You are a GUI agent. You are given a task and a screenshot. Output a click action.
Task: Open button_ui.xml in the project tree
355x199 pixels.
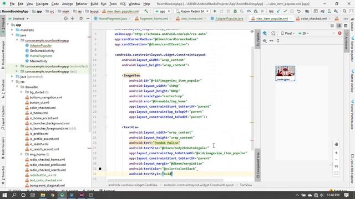pyautogui.click(x=39, y=102)
